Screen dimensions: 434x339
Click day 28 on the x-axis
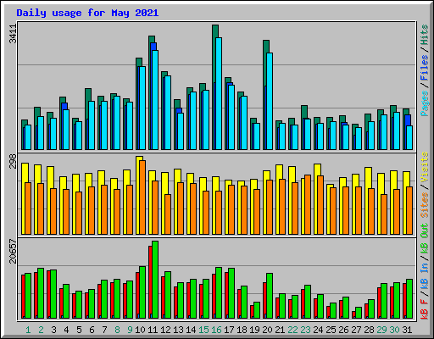369,330
